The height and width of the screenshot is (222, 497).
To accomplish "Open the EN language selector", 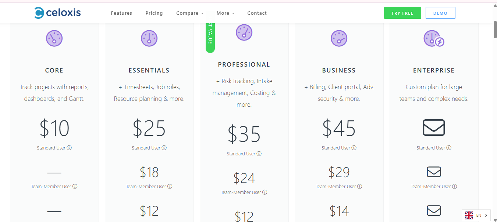I will [x=476, y=215].
